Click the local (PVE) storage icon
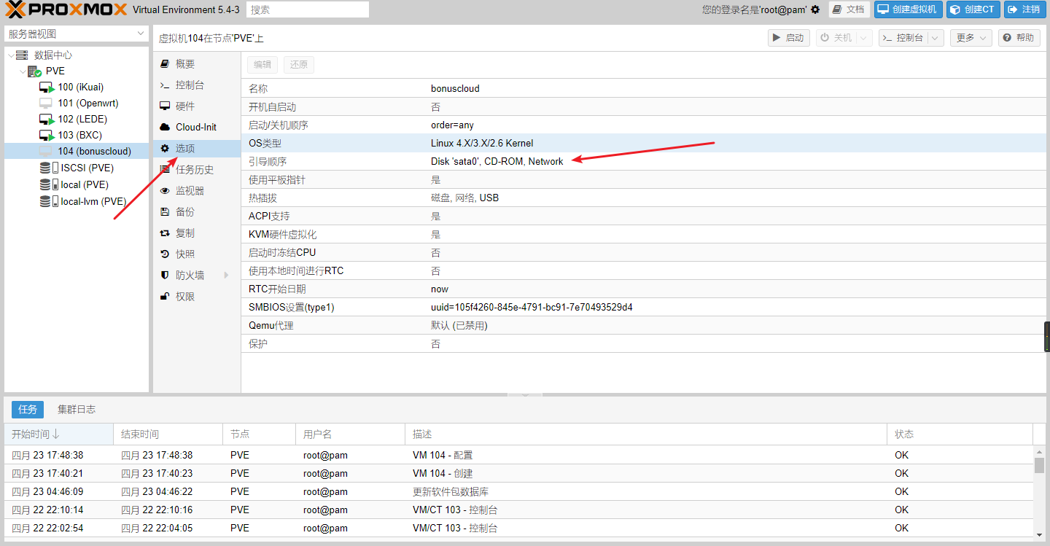The image size is (1050, 546). coord(49,185)
